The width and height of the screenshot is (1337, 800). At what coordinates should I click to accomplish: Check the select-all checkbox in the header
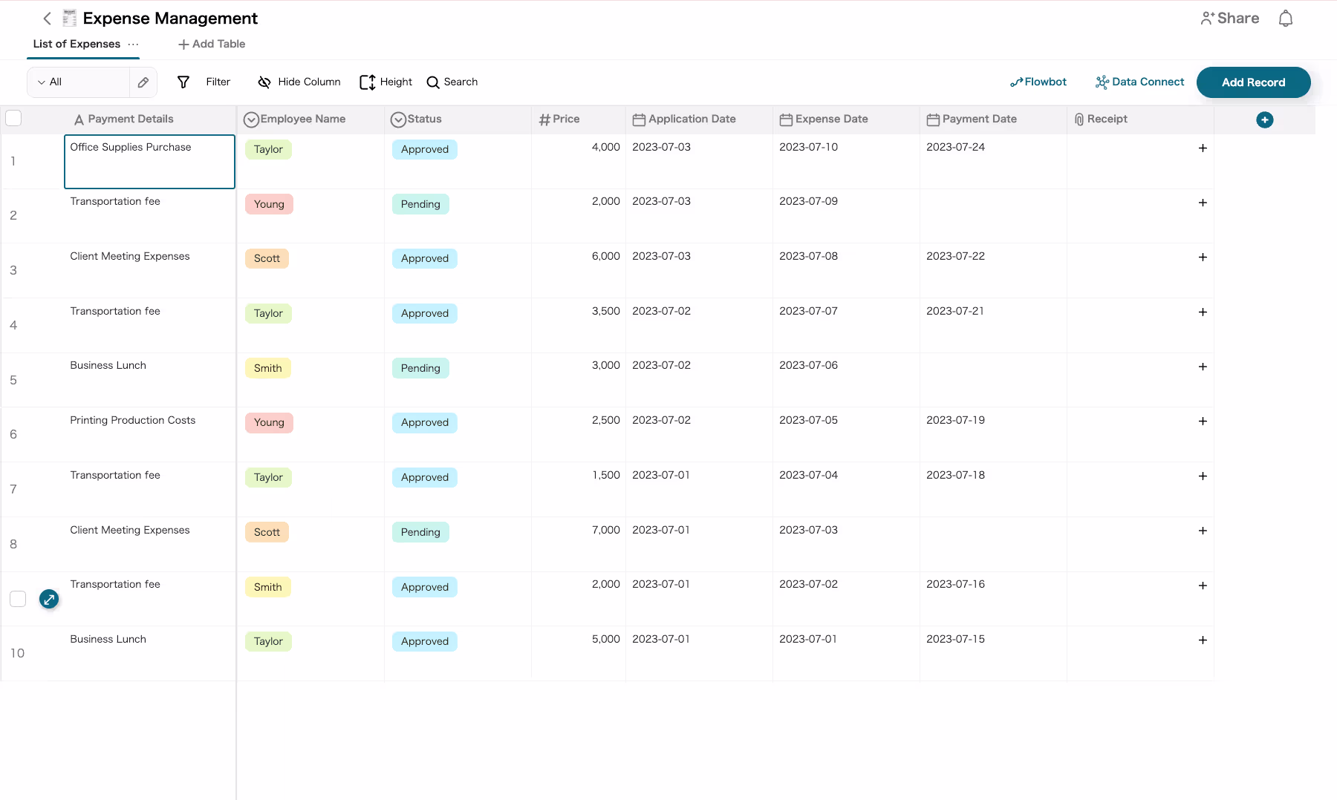tap(13, 118)
